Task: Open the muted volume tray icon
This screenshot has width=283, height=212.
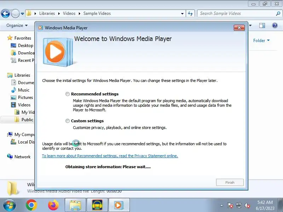Action: (x=247, y=205)
